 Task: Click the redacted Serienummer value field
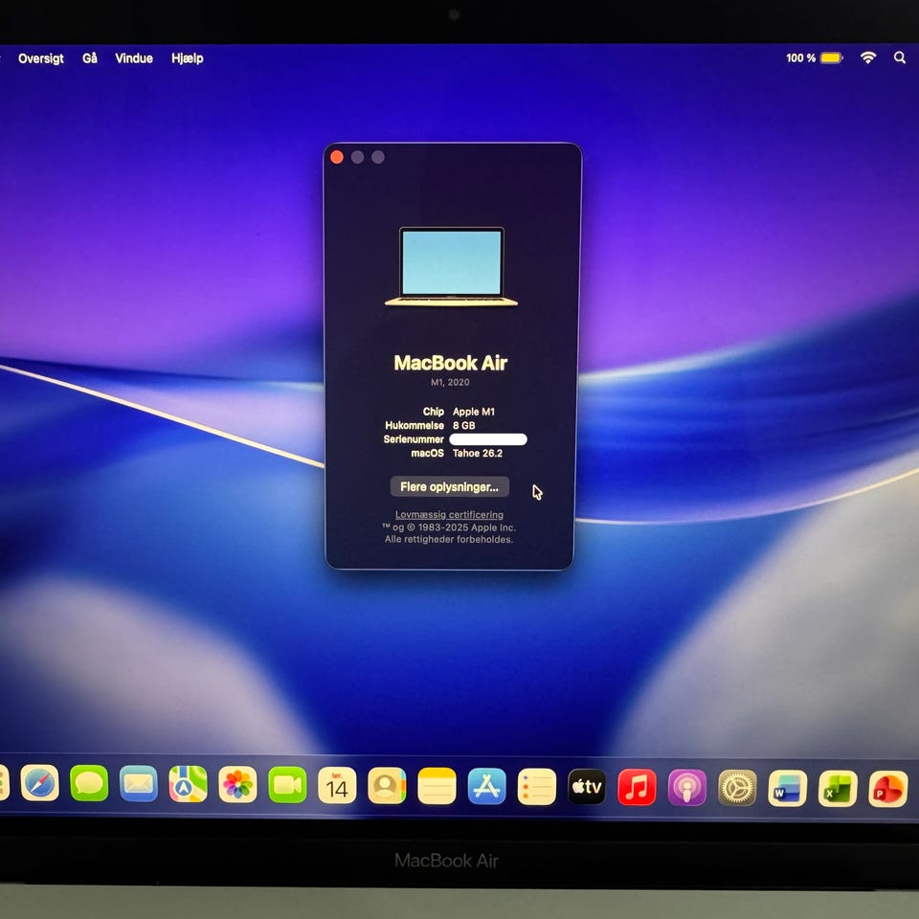pyautogui.click(x=488, y=439)
